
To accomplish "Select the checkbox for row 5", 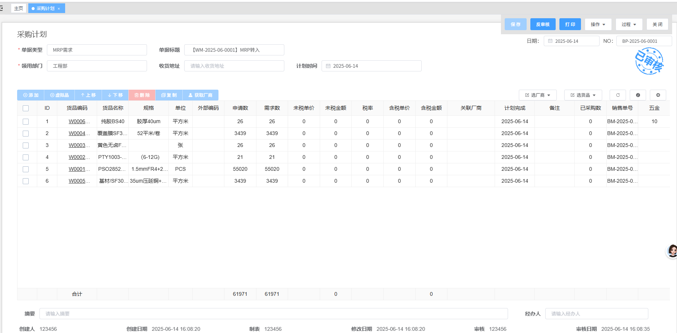I will [26, 169].
